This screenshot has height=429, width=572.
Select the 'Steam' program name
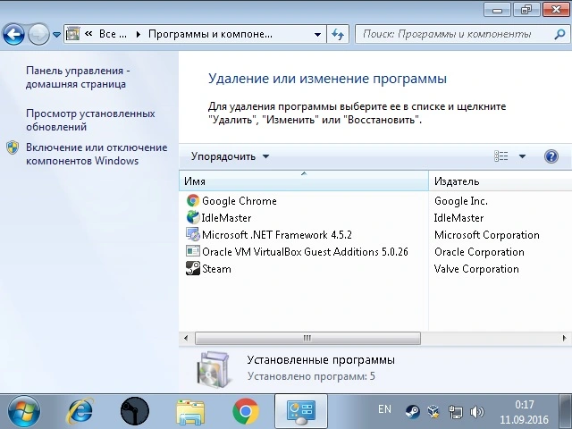(x=216, y=269)
